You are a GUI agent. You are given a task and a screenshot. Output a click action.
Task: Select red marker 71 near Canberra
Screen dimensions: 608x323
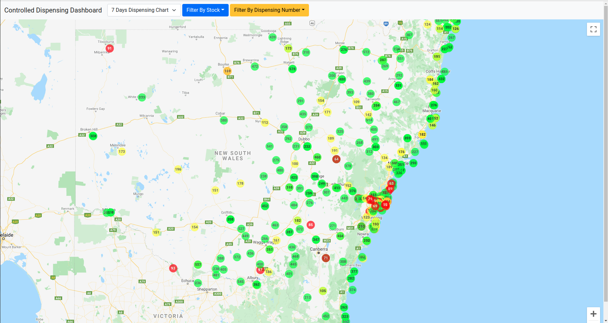tap(326, 258)
